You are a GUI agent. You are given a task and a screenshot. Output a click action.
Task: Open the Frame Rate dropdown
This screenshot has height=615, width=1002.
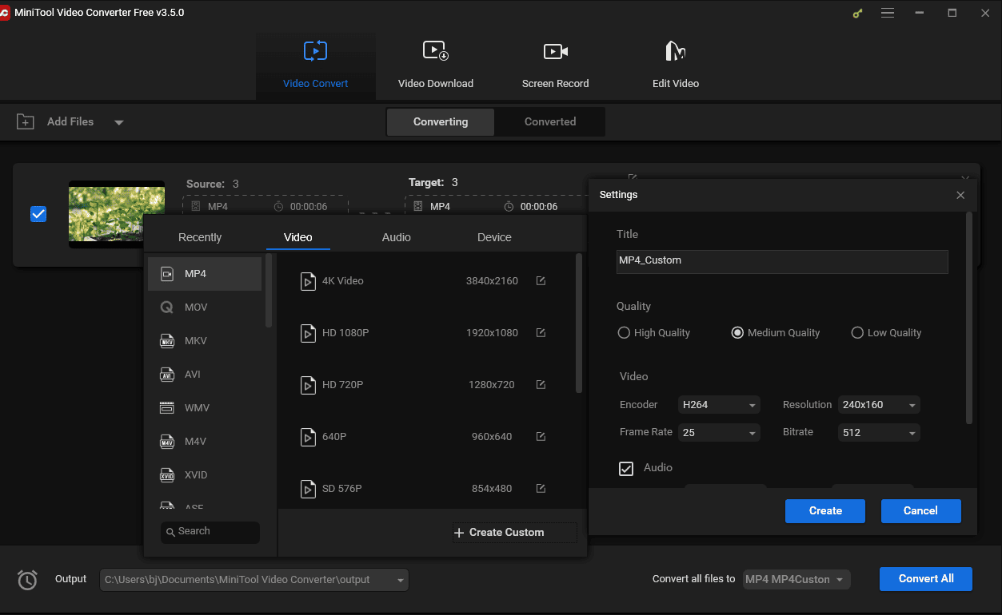tap(719, 432)
